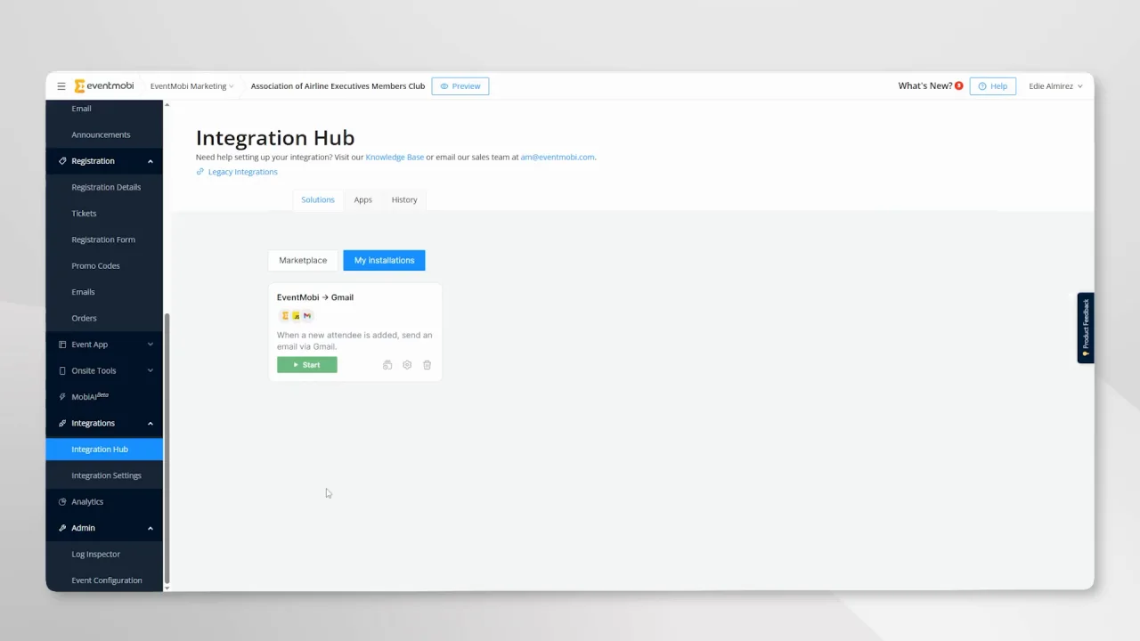Open the Legacy Integrations link
This screenshot has height=641, width=1140.
pos(237,172)
